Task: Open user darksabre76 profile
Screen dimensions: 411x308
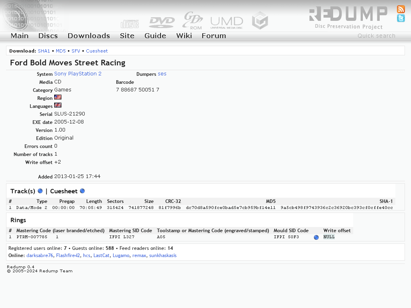Action: [40, 255]
